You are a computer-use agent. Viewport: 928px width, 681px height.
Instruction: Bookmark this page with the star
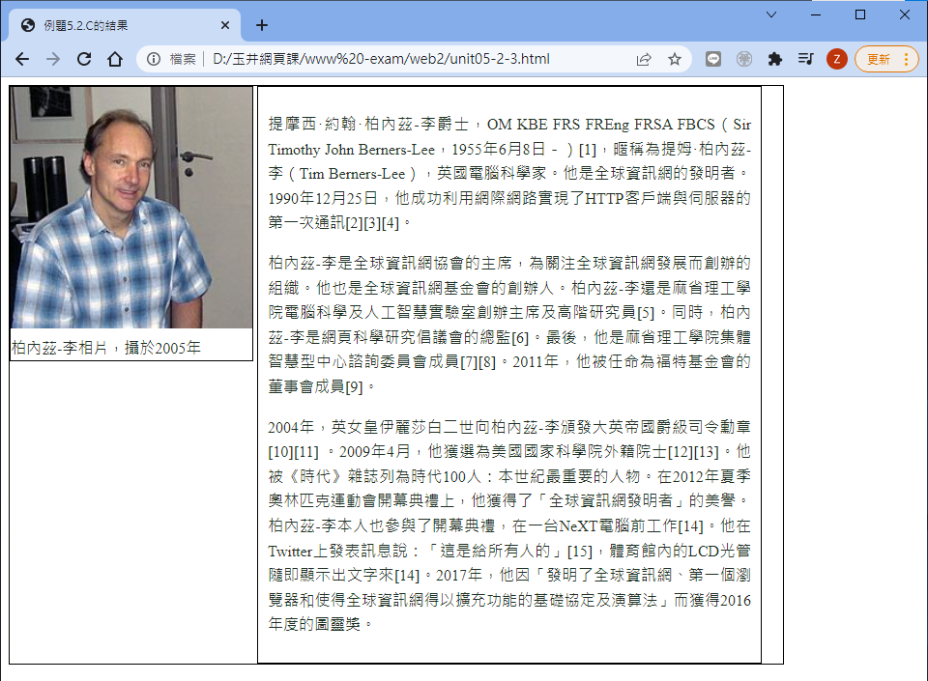point(675,59)
